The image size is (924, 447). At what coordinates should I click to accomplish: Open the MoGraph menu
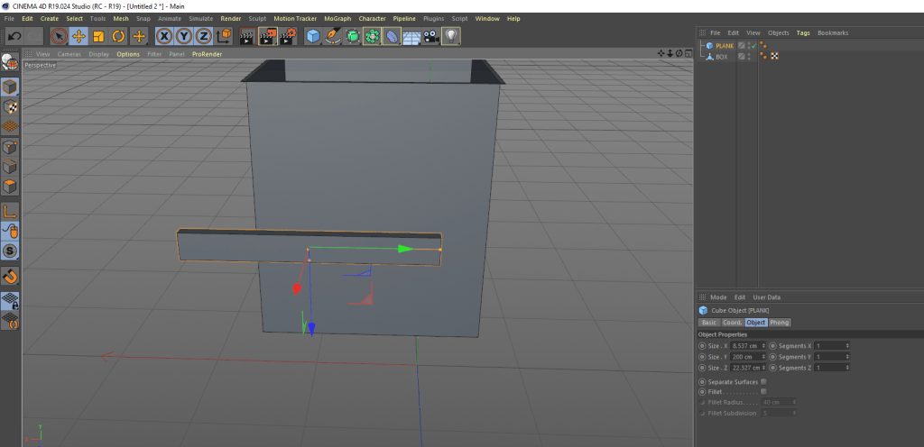click(337, 18)
